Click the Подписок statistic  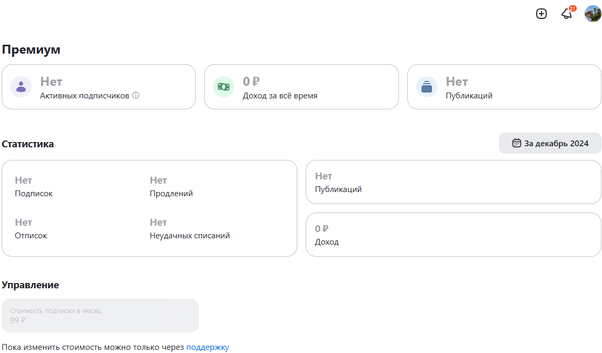click(x=34, y=187)
